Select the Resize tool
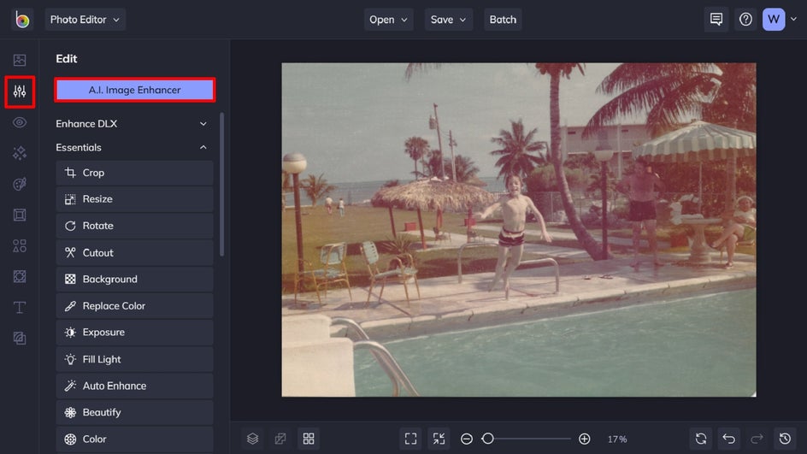Screen dimensions: 807x454 click(x=134, y=199)
